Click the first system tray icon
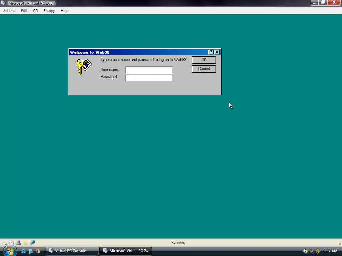Image resolution: width=342 pixels, height=256 pixels. [305, 251]
